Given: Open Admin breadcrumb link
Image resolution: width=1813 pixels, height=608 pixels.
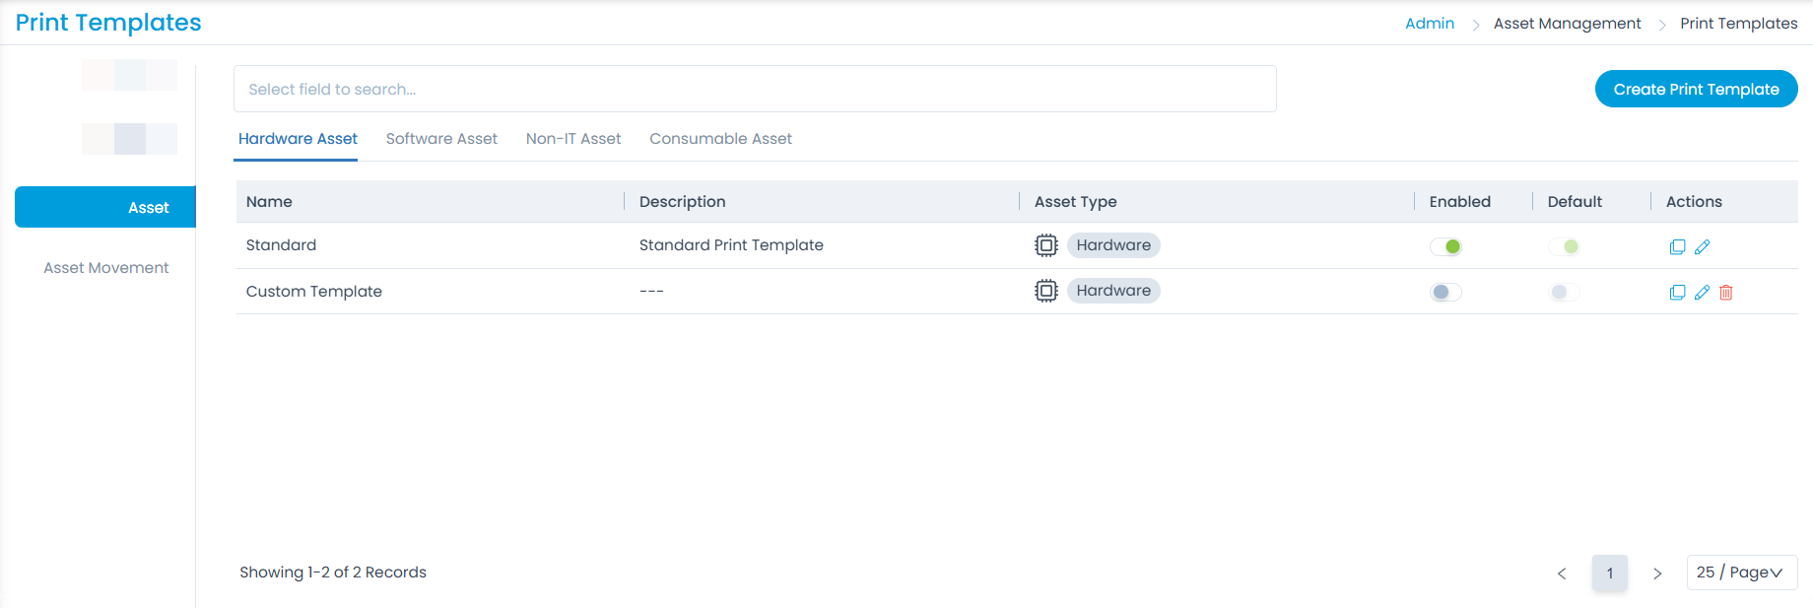Looking at the screenshot, I should [x=1429, y=24].
